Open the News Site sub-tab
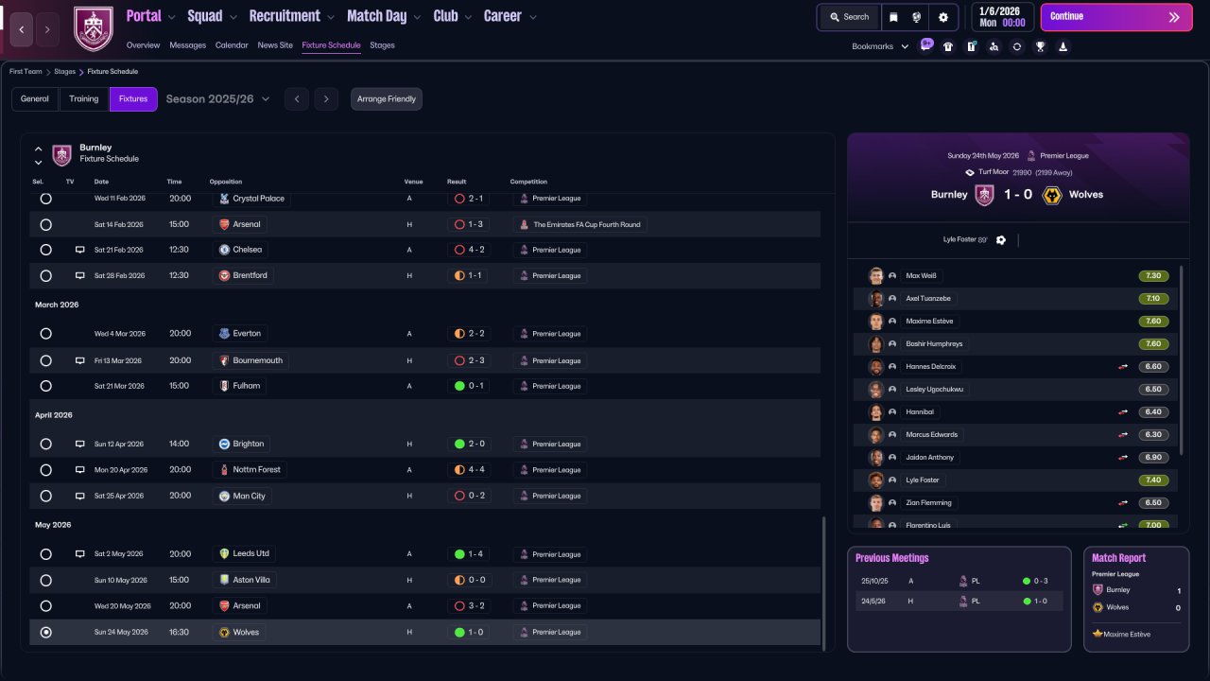 coord(275,45)
